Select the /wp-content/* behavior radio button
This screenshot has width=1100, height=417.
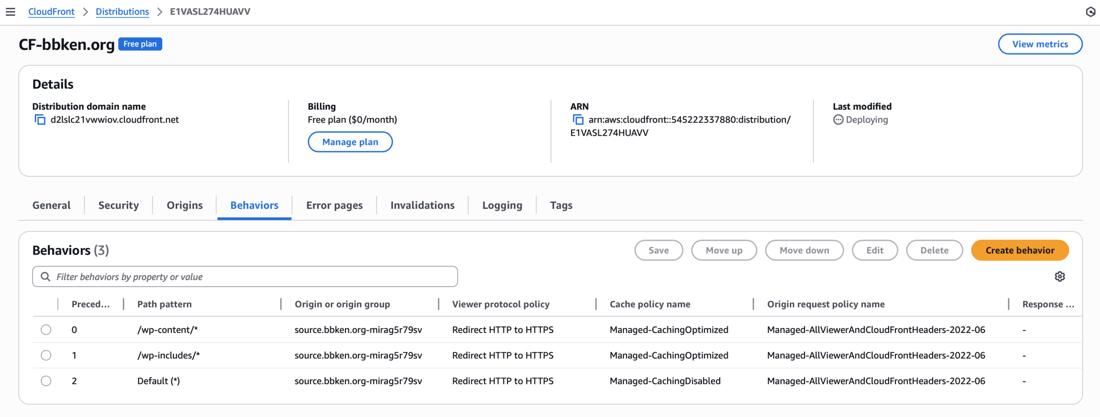[x=46, y=330]
